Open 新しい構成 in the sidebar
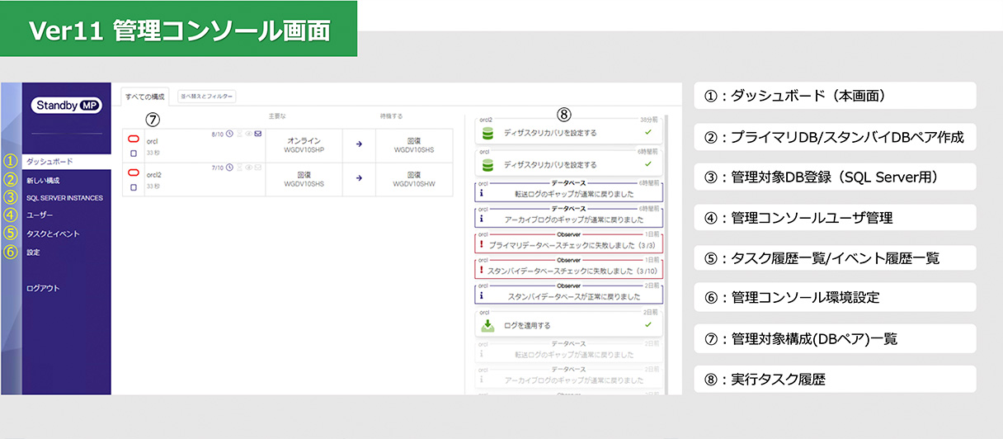 (43, 180)
